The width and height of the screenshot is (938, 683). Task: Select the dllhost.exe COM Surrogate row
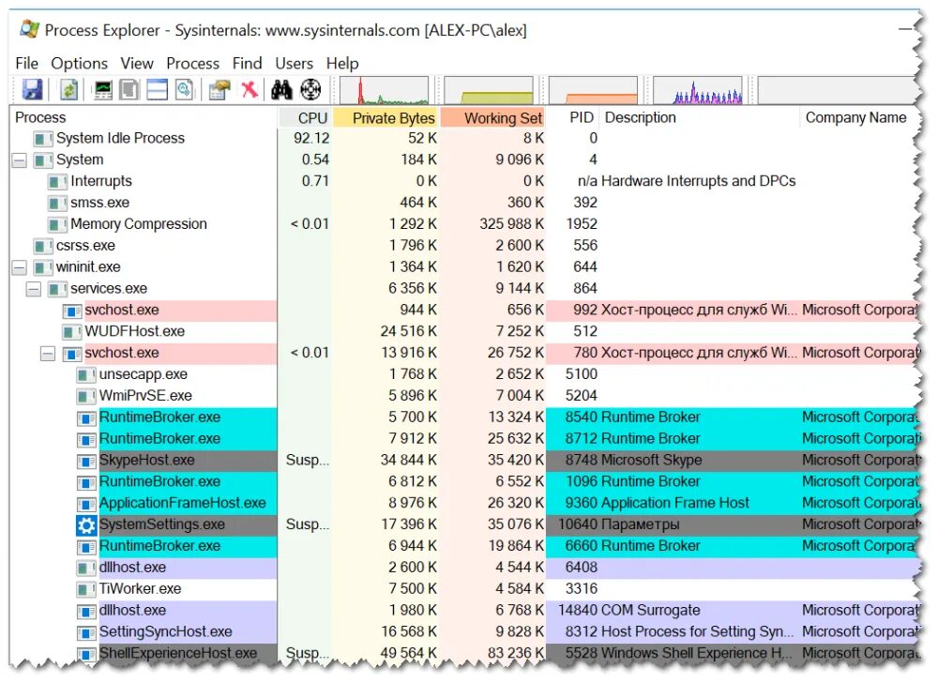[464, 612]
